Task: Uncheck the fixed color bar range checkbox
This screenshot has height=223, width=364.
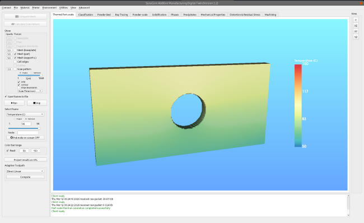Action: [8, 151]
